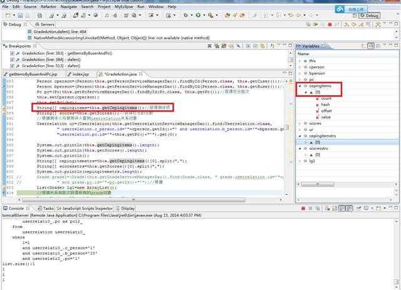401x290 pixels.
Task: Toggle GradeAction line 384 breakpoint checkbox
Action: click(x=12, y=60)
